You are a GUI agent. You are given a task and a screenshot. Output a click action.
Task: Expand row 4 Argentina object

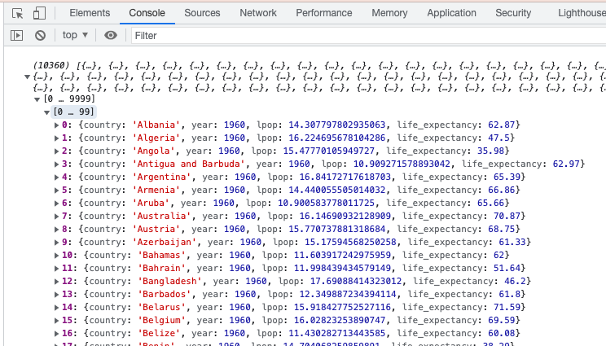click(56, 177)
